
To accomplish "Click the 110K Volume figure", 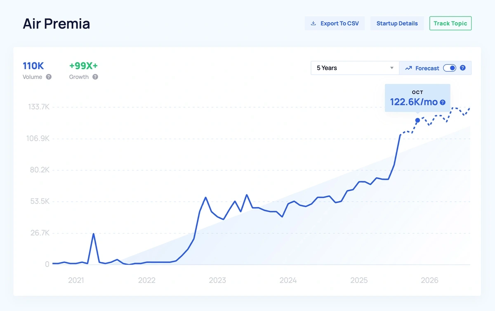I will coord(33,66).
